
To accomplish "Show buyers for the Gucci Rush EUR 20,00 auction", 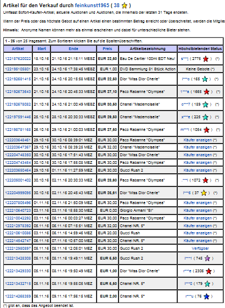I will click(198, 233).
